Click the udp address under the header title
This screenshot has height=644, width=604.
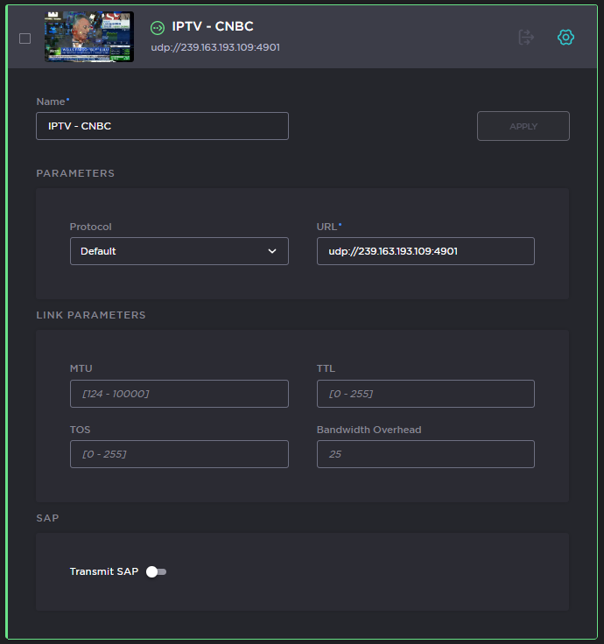(215, 47)
